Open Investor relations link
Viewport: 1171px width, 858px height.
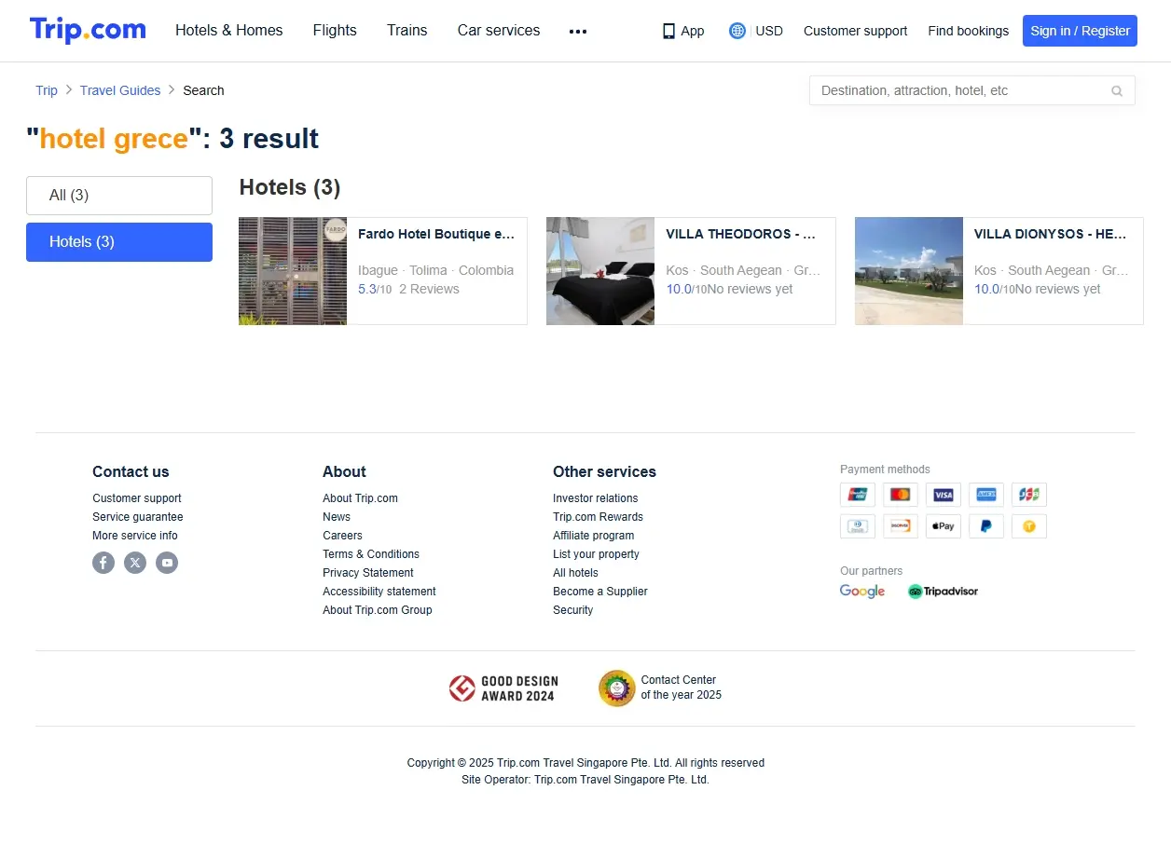[596, 498]
